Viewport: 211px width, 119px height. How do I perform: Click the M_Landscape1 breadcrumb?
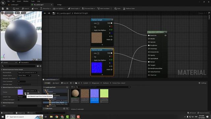[64, 13]
